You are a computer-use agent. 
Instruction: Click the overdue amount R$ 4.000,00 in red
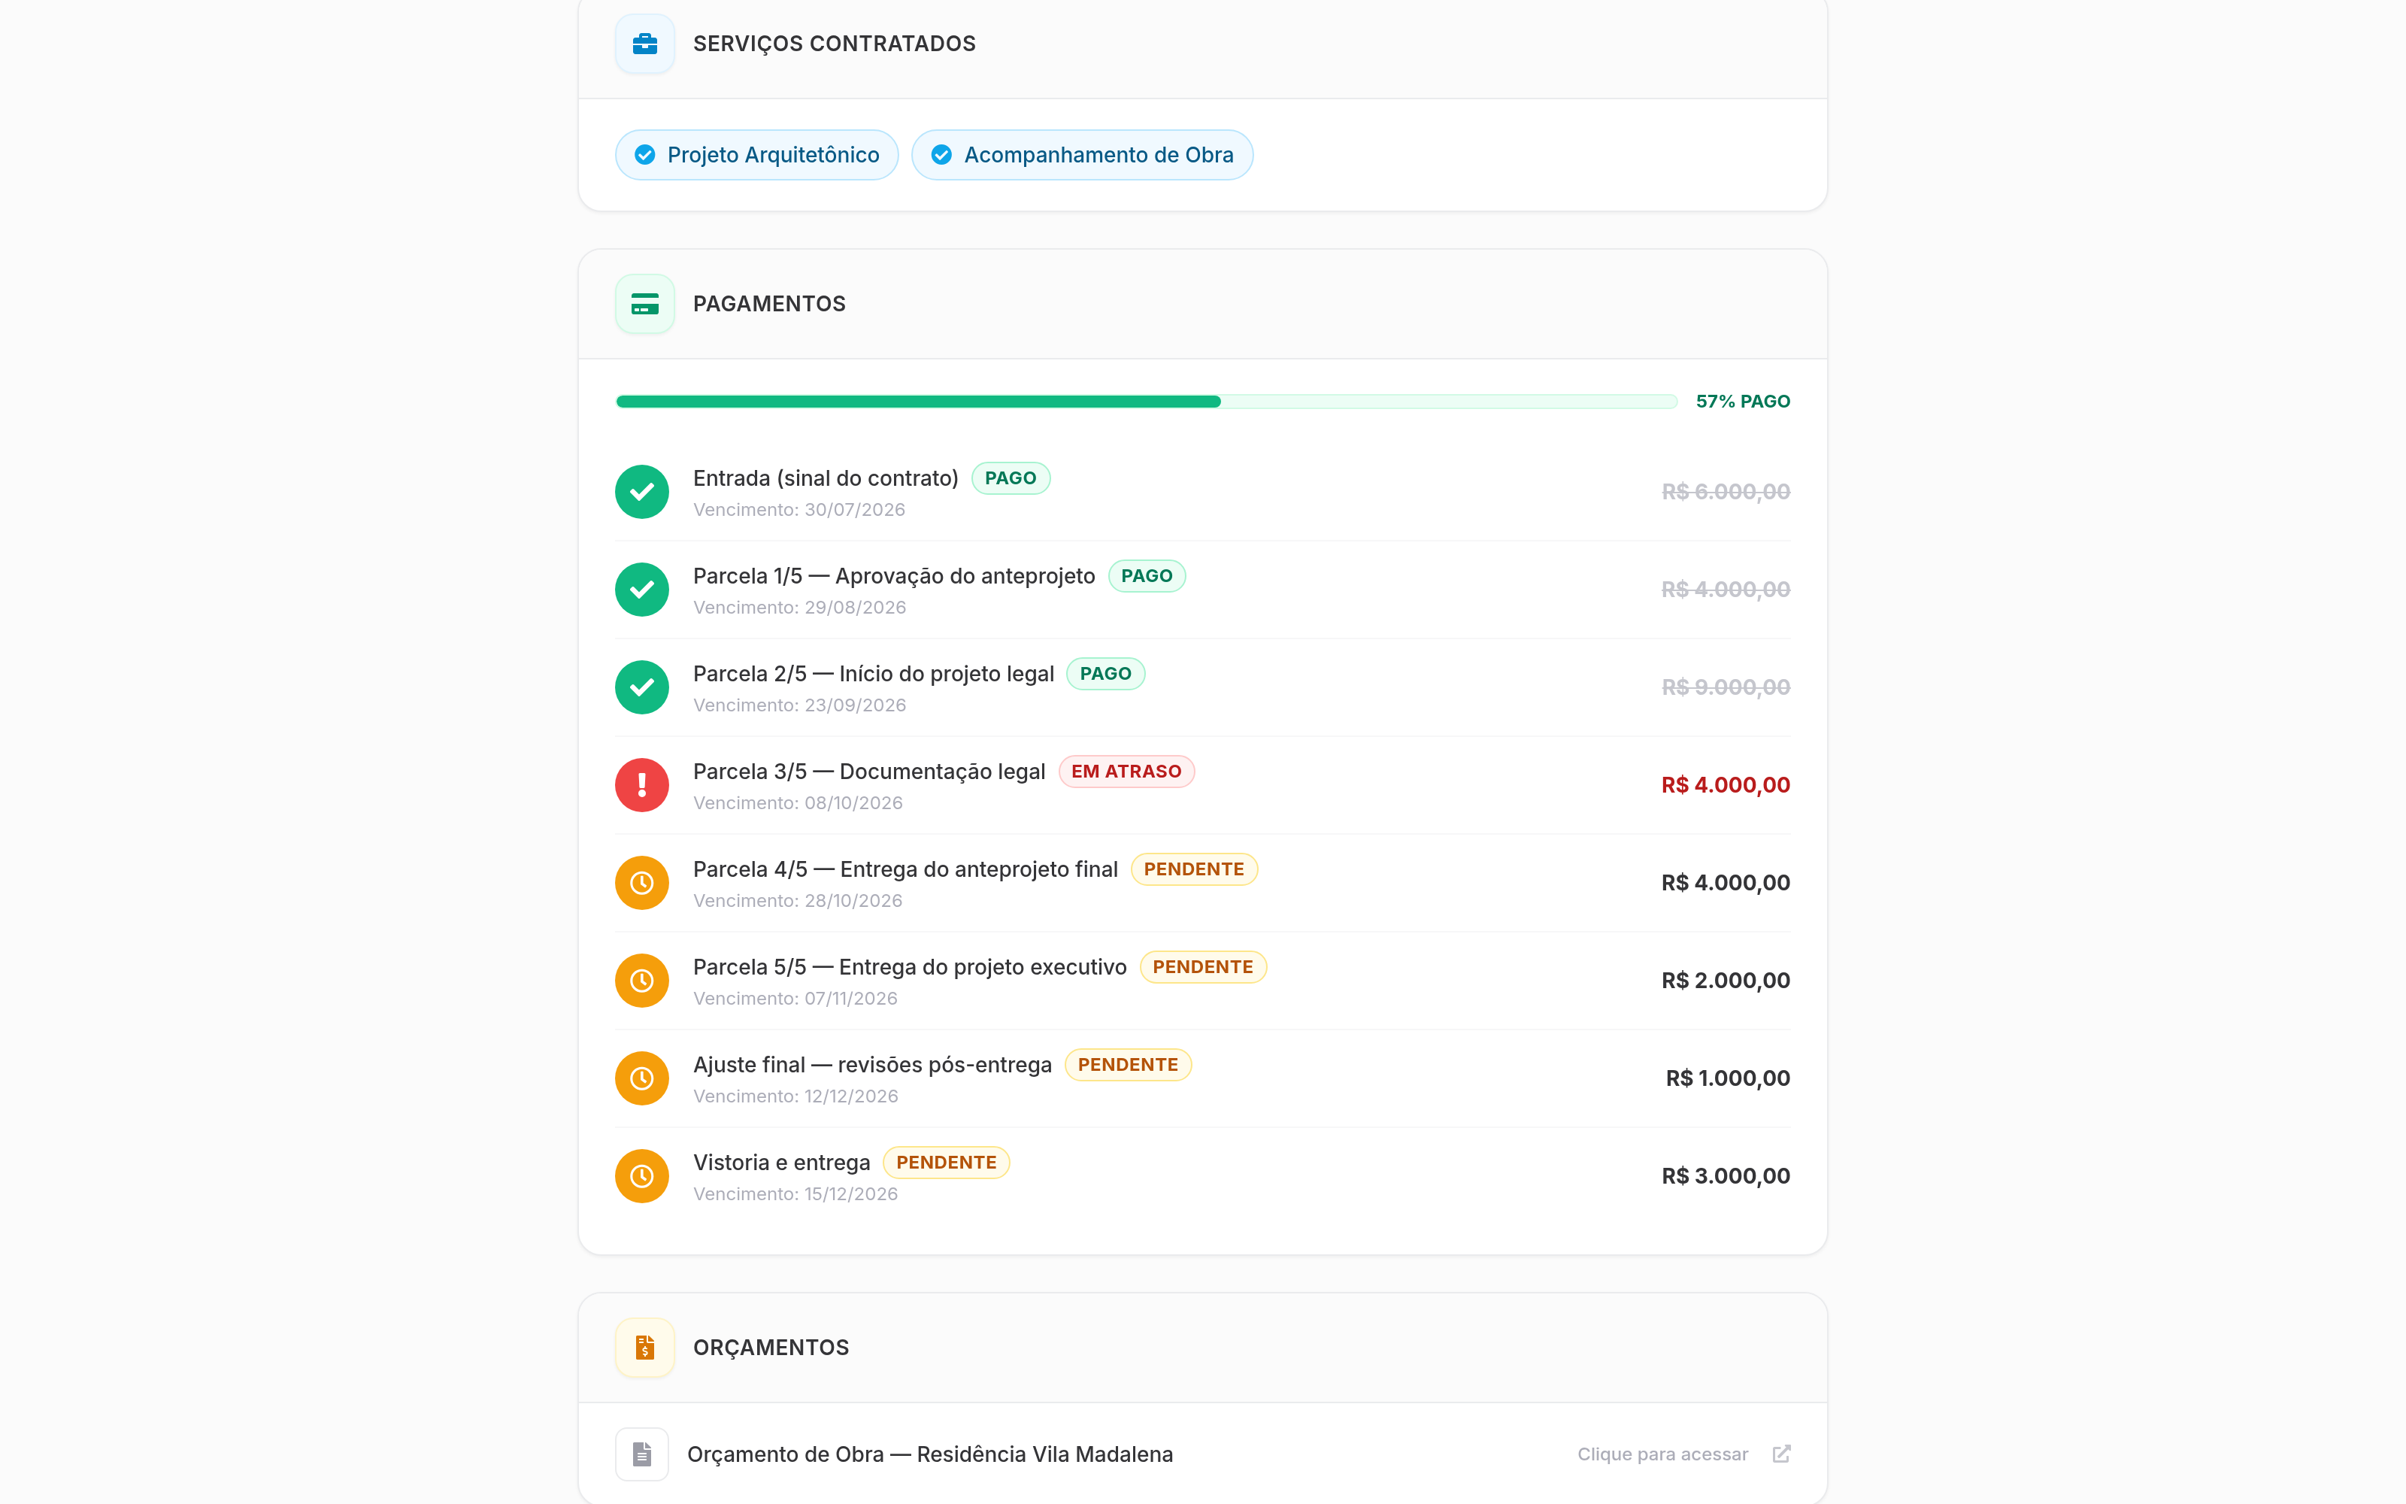(1725, 785)
